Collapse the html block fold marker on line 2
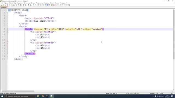This screenshot has width=175, height=98. tap(7, 13)
